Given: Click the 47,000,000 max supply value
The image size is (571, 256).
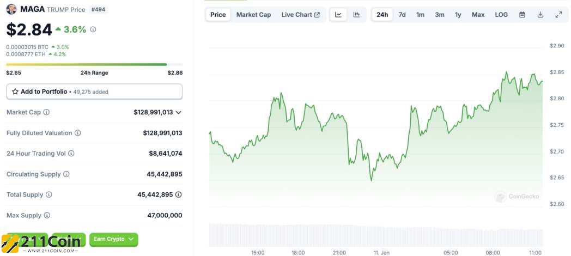Looking at the screenshot, I should (165, 216).
